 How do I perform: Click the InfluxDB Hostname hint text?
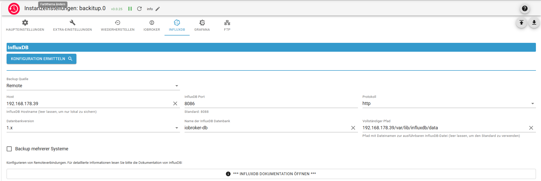click(x=52, y=112)
